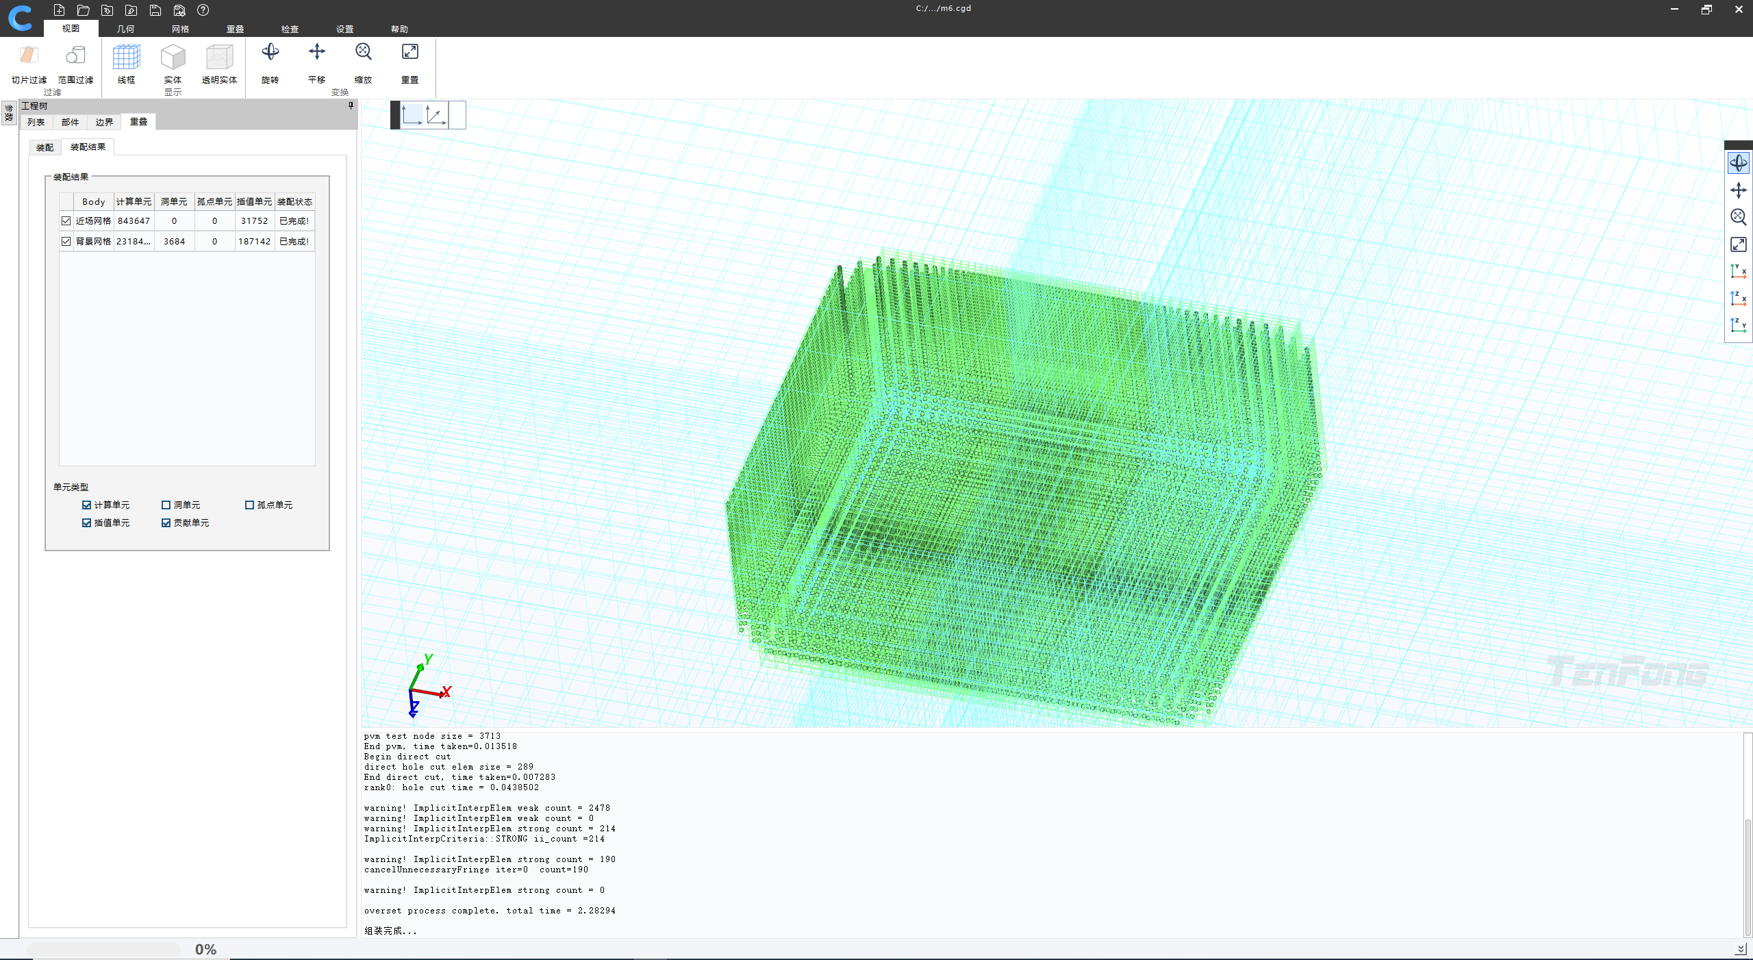Click the 参数 vertical side tab

tap(9, 114)
